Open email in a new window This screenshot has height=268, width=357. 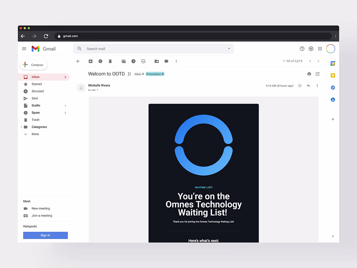tap(318, 74)
